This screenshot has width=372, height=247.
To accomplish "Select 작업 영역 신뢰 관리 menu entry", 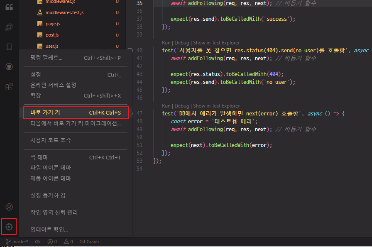I will (76, 213).
